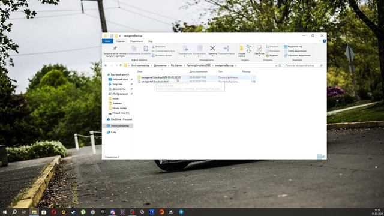Click Paste shortcut in the clipboard group

point(161,56)
